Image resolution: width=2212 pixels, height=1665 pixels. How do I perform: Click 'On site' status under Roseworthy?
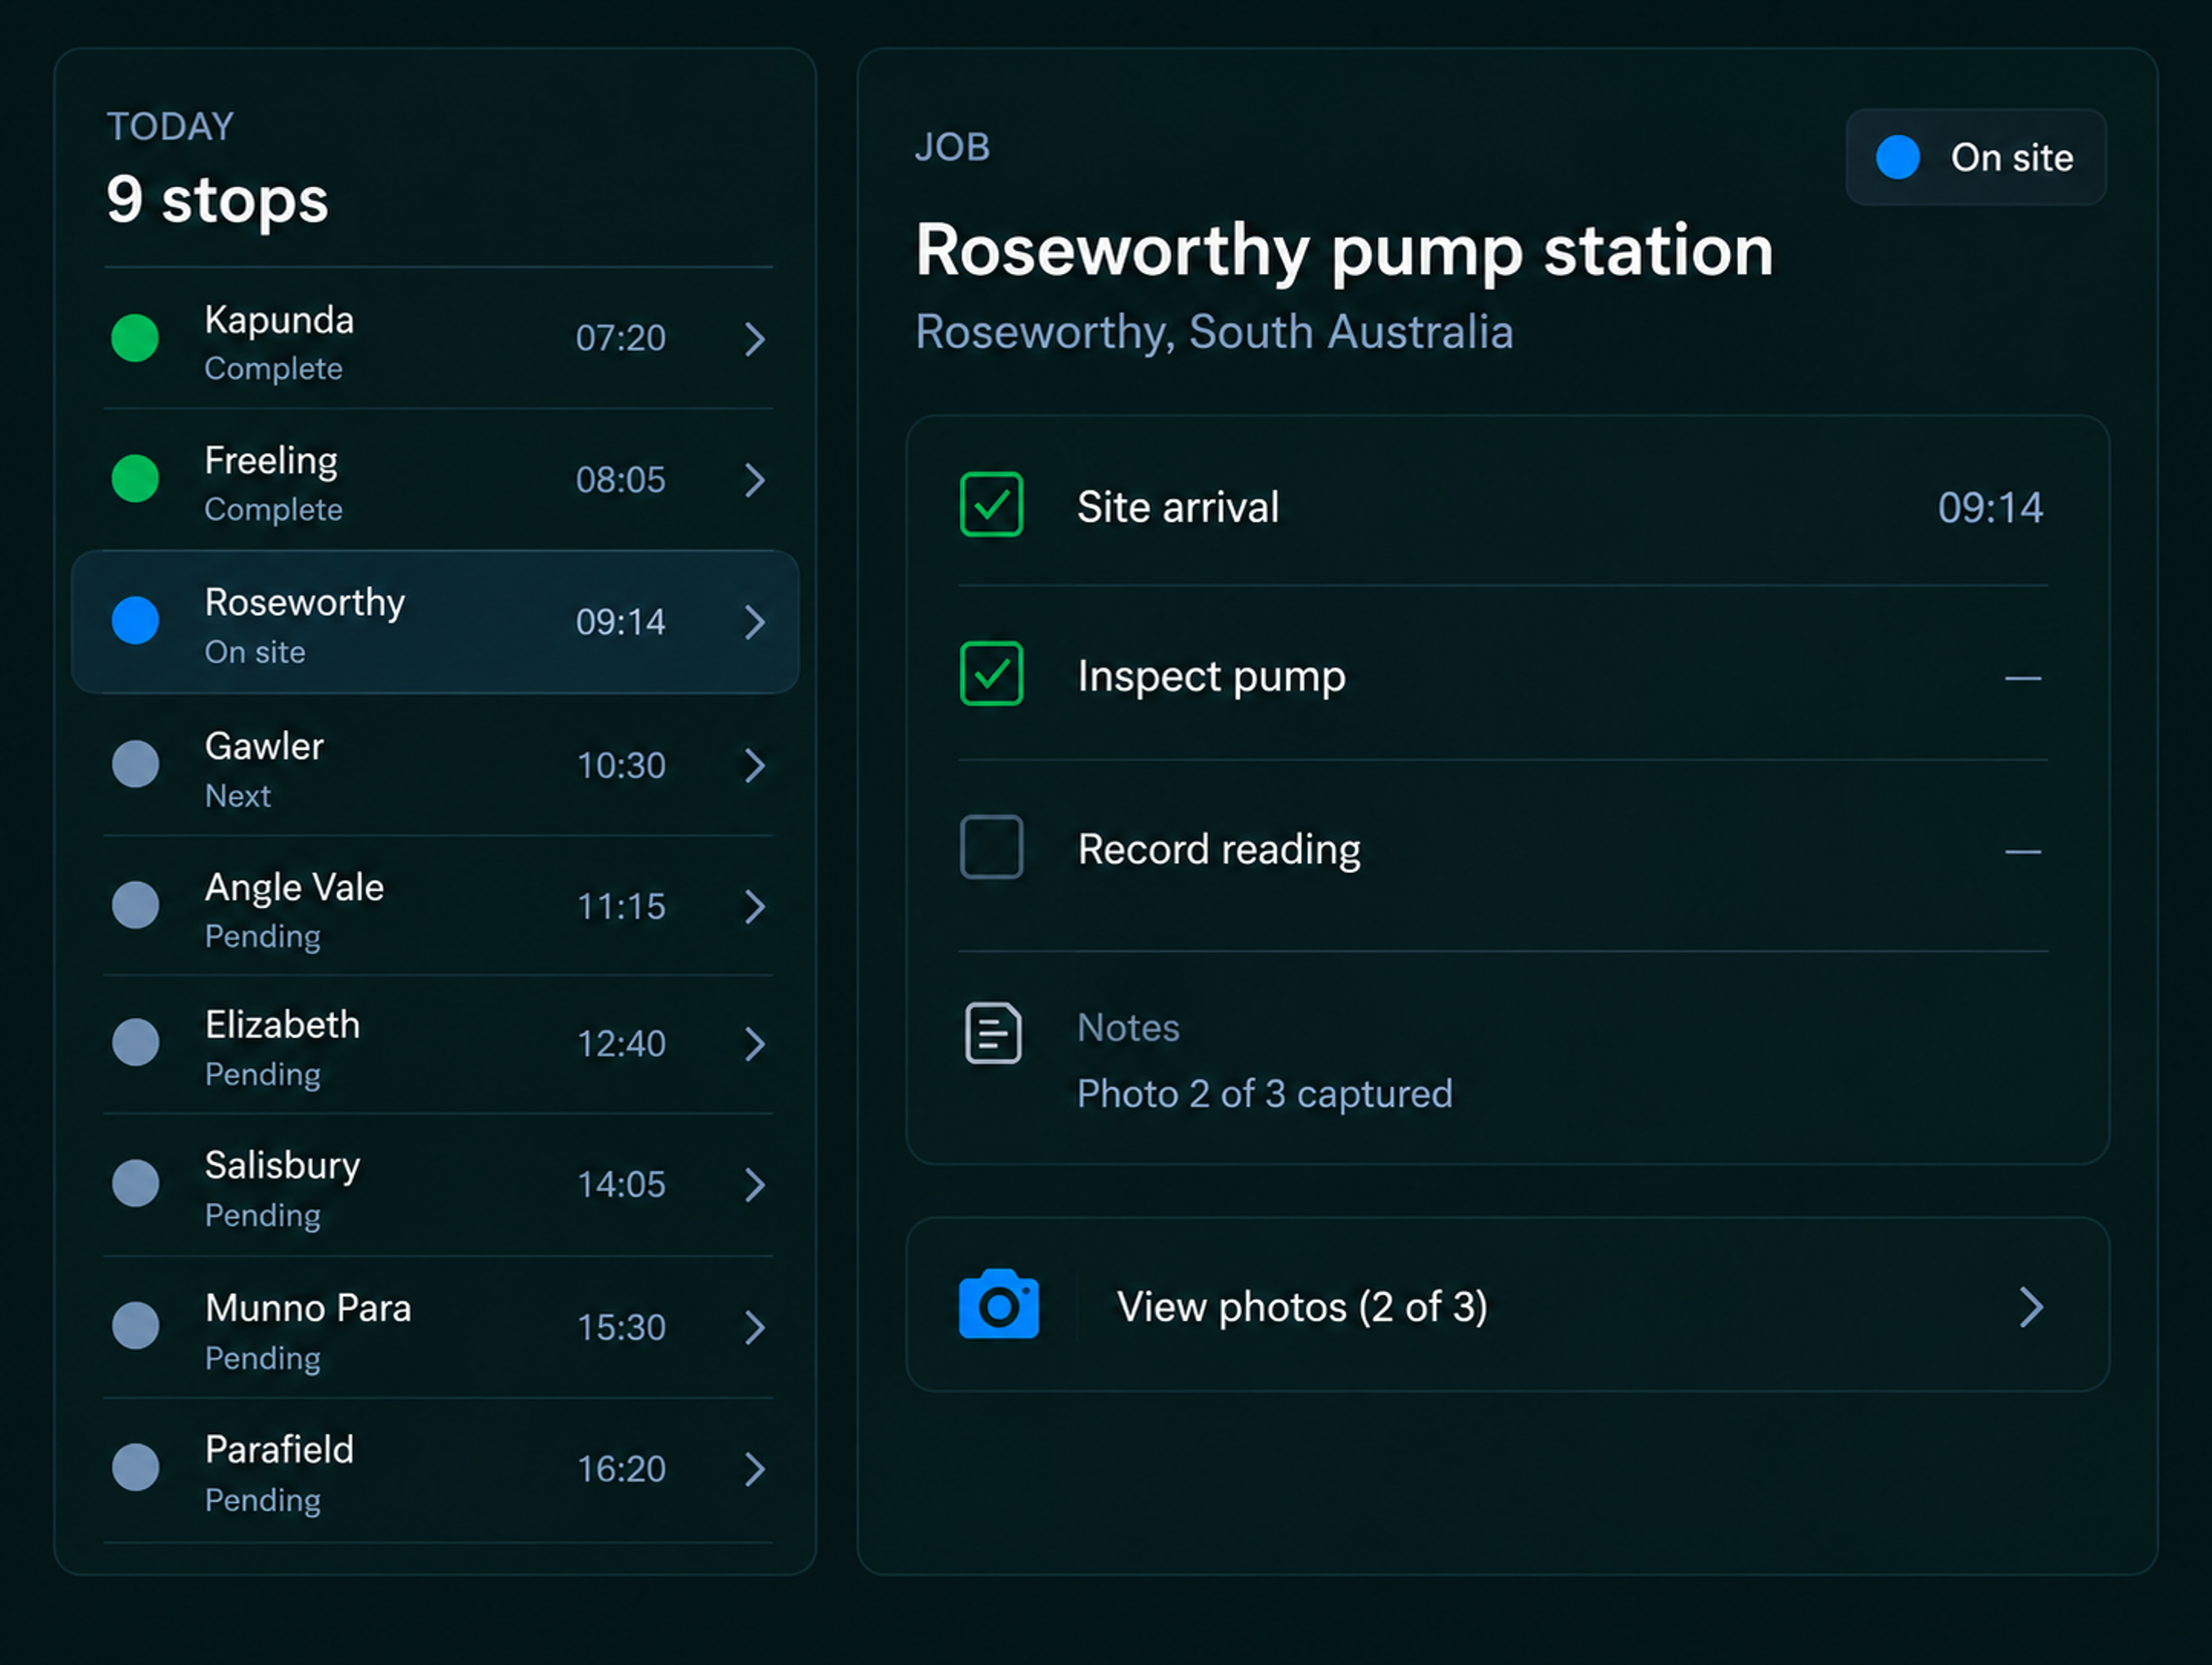click(255, 652)
